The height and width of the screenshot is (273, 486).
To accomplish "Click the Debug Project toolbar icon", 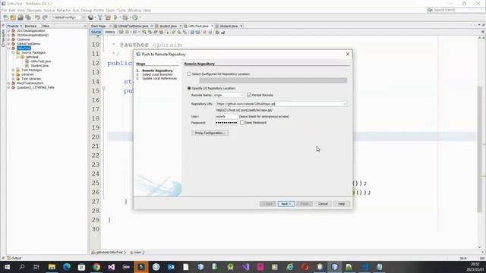I will click(125, 17).
